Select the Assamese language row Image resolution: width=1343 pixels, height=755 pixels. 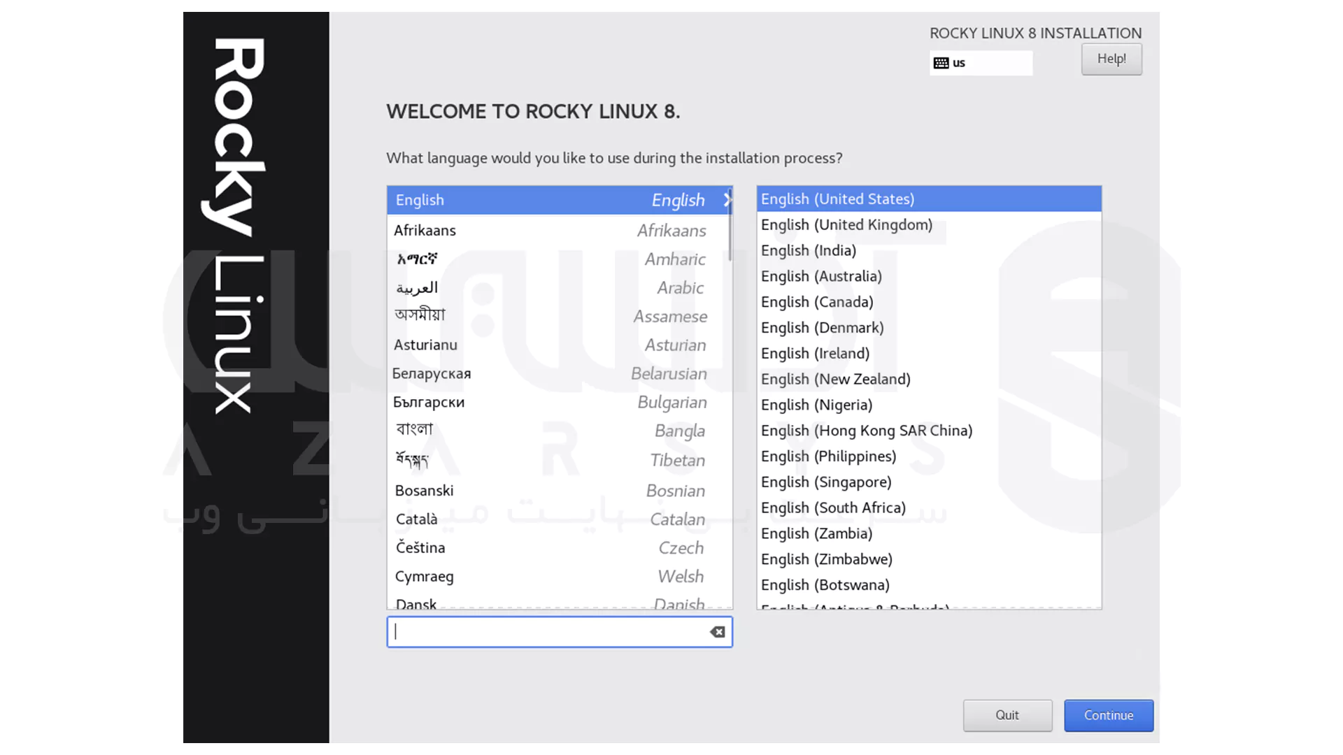coord(558,316)
